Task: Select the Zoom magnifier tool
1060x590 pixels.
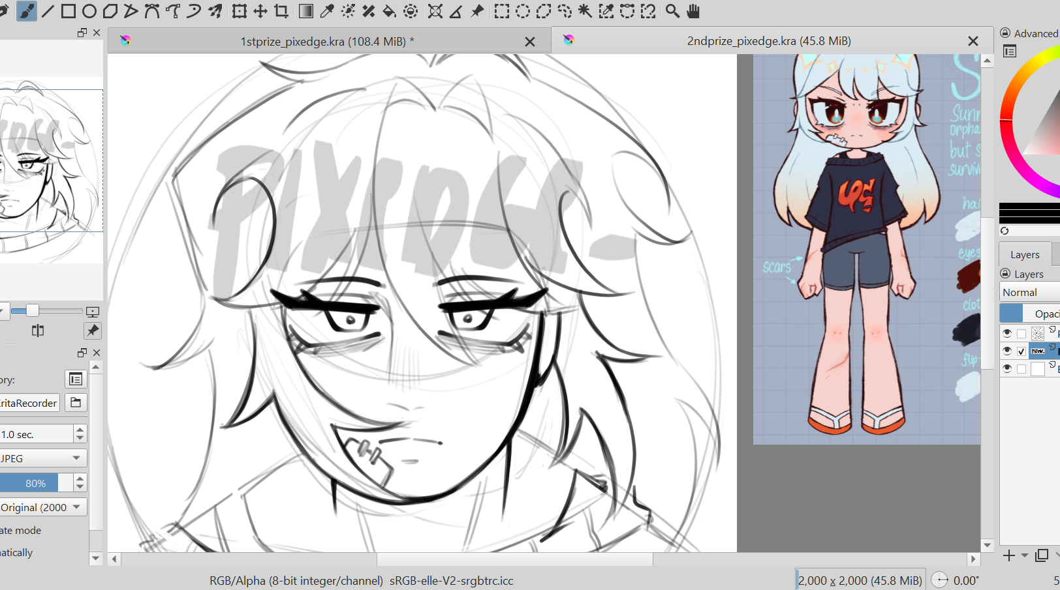Action: coord(672,11)
